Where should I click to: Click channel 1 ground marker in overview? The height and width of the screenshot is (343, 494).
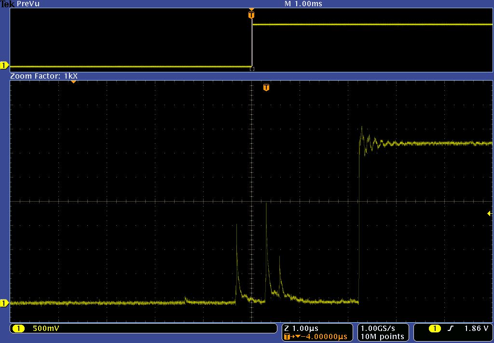tap(4, 66)
